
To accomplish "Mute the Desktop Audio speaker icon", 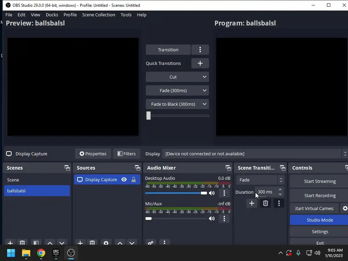I will [212, 193].
